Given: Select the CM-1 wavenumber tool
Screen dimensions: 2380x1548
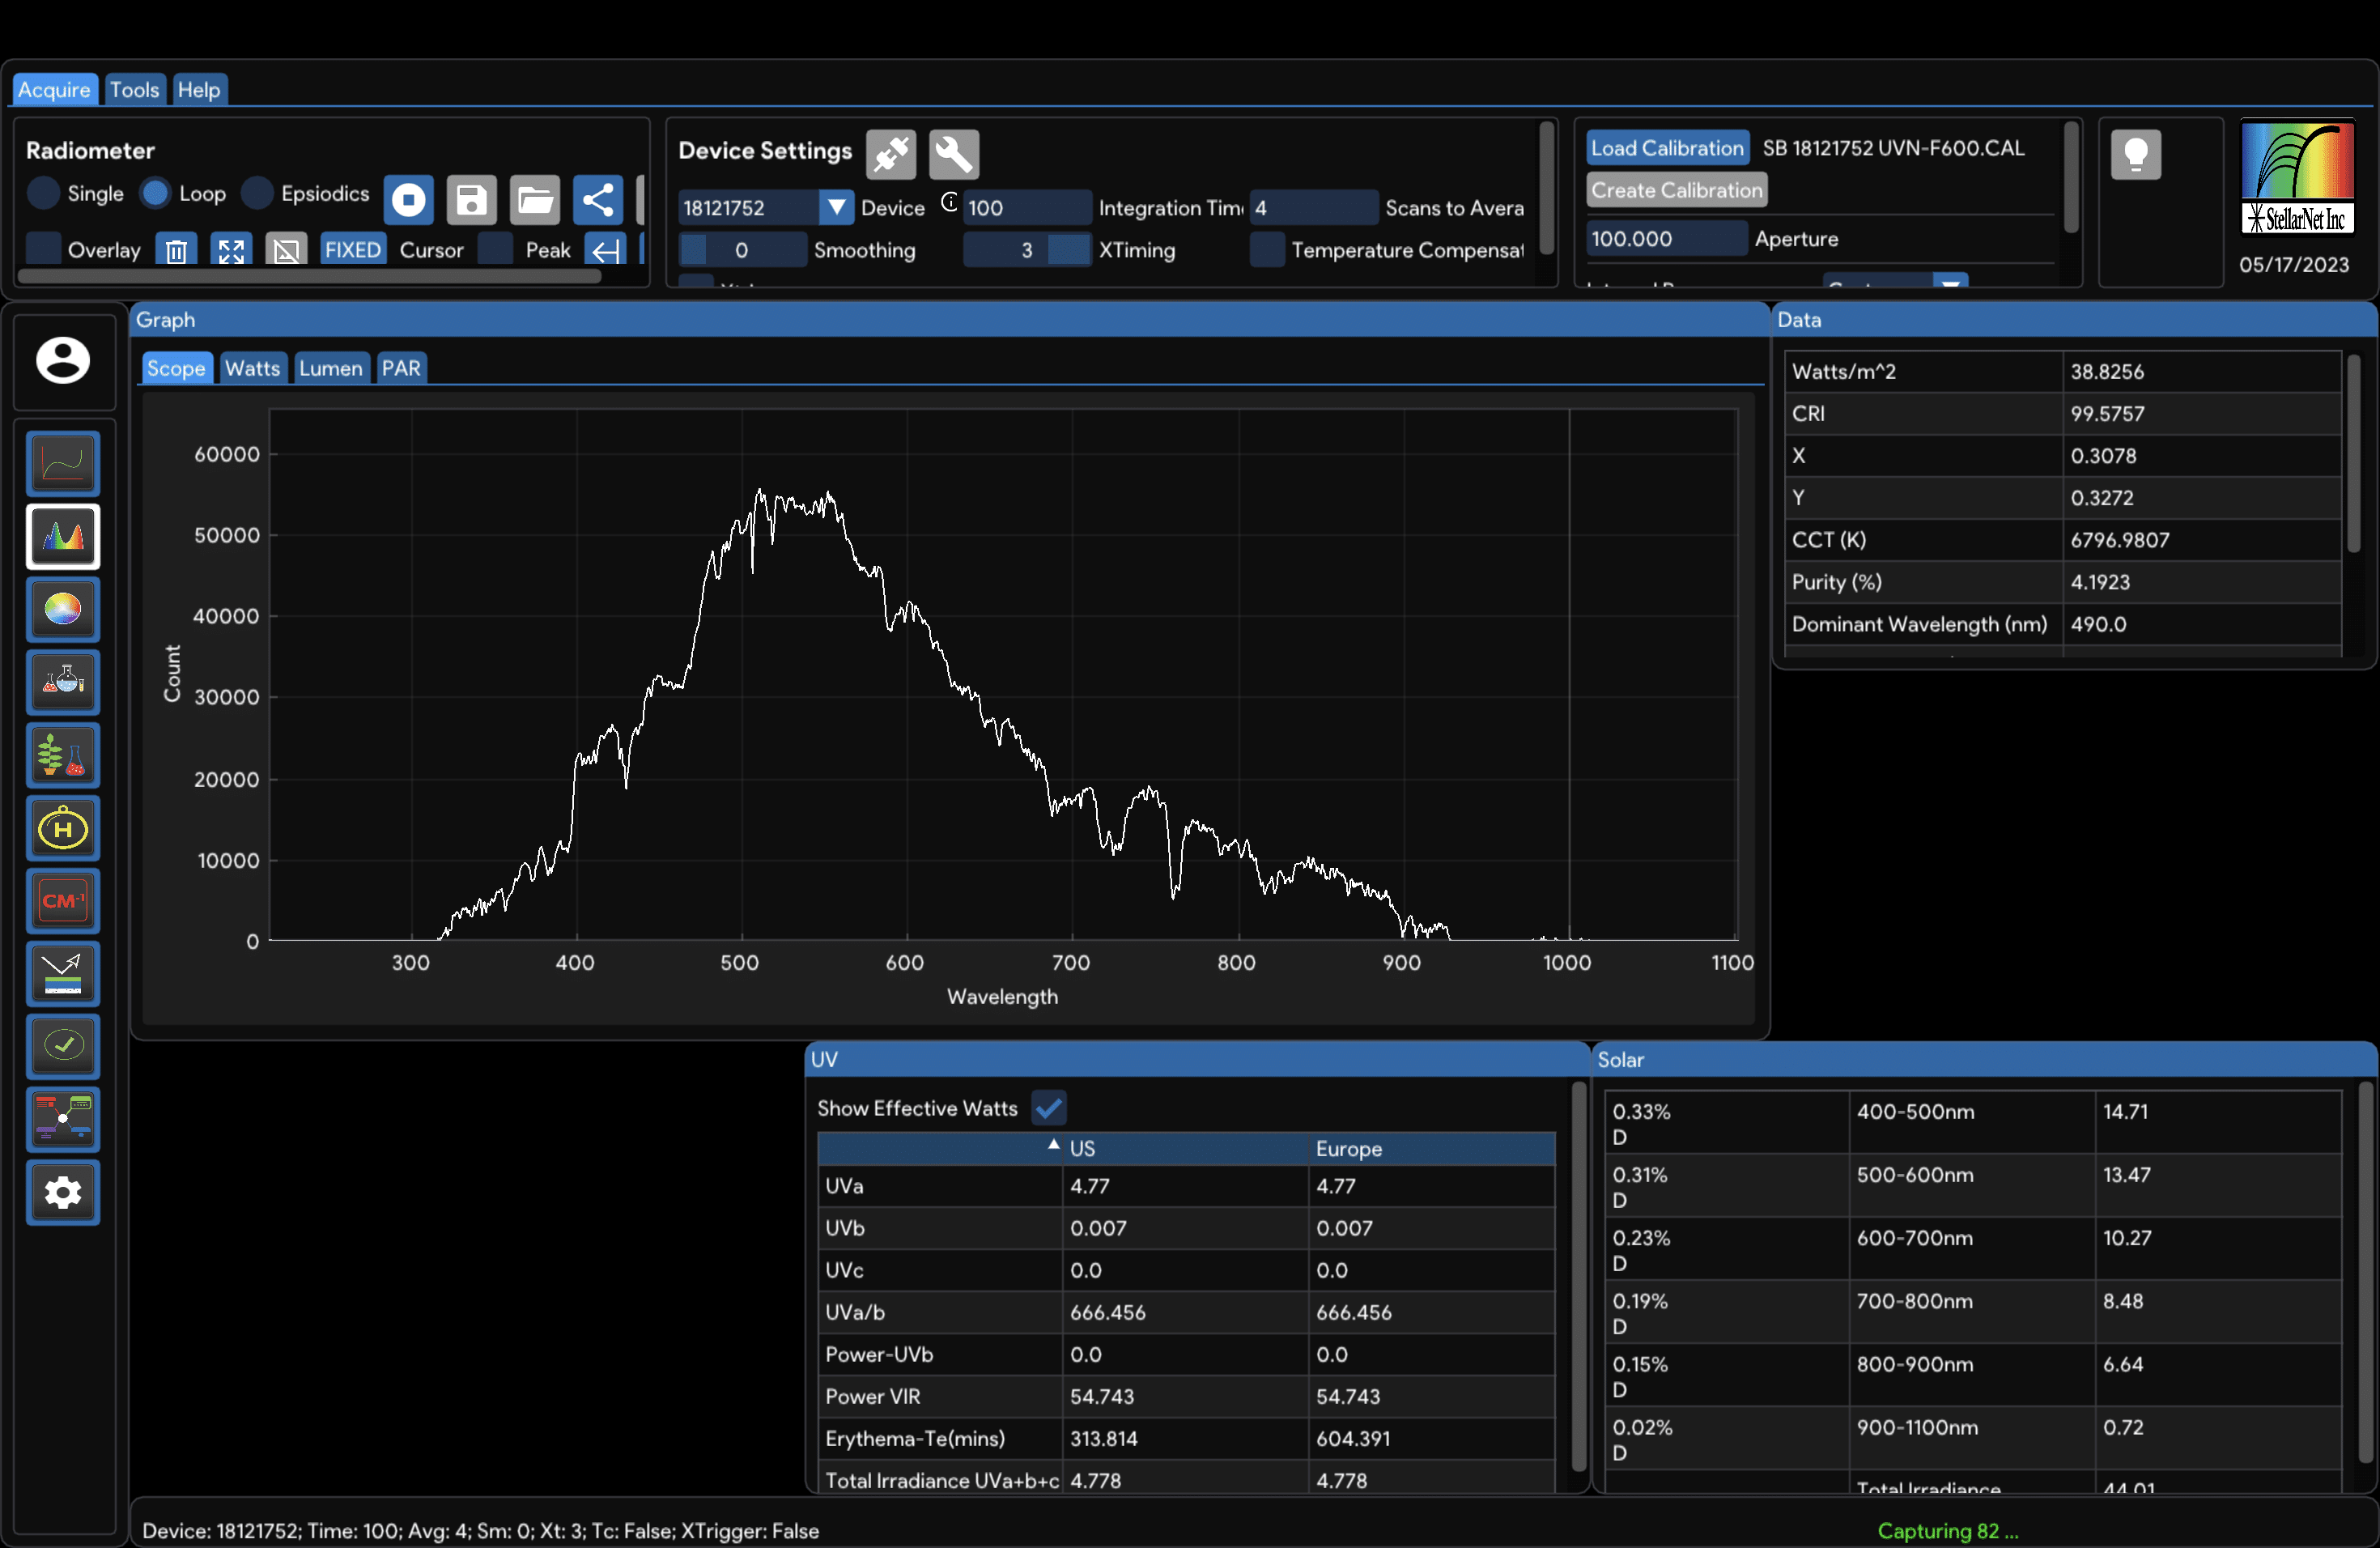Looking at the screenshot, I should click(62, 900).
